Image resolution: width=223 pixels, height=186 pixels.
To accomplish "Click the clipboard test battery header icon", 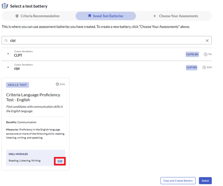I will tap(5, 6).
